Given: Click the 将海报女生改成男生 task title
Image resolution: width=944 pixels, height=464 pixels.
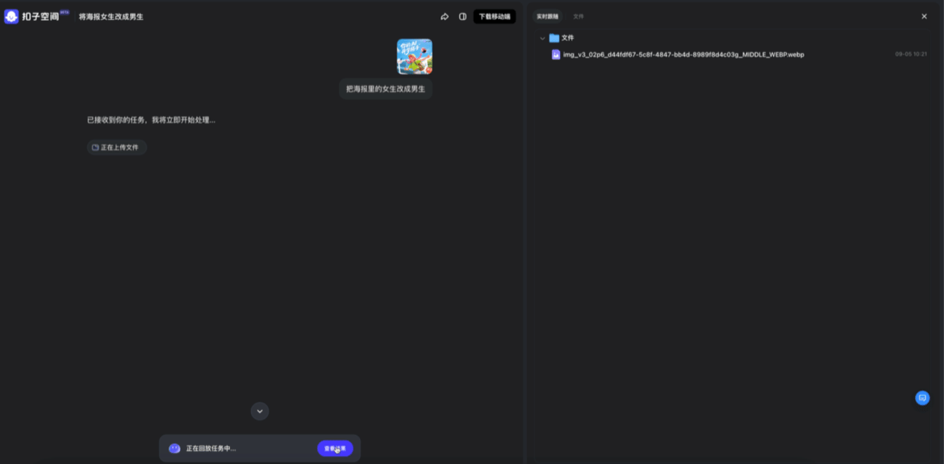Looking at the screenshot, I should 111,16.
